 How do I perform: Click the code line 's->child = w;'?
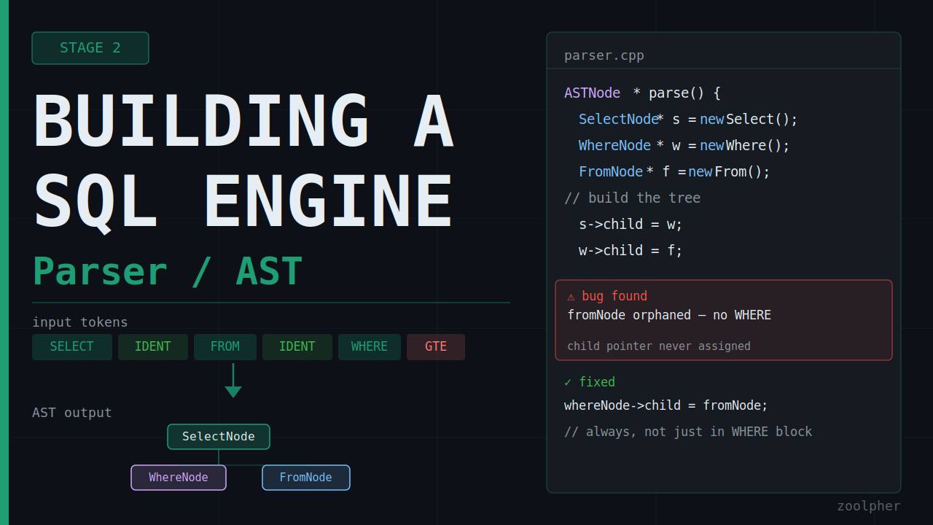click(x=631, y=225)
